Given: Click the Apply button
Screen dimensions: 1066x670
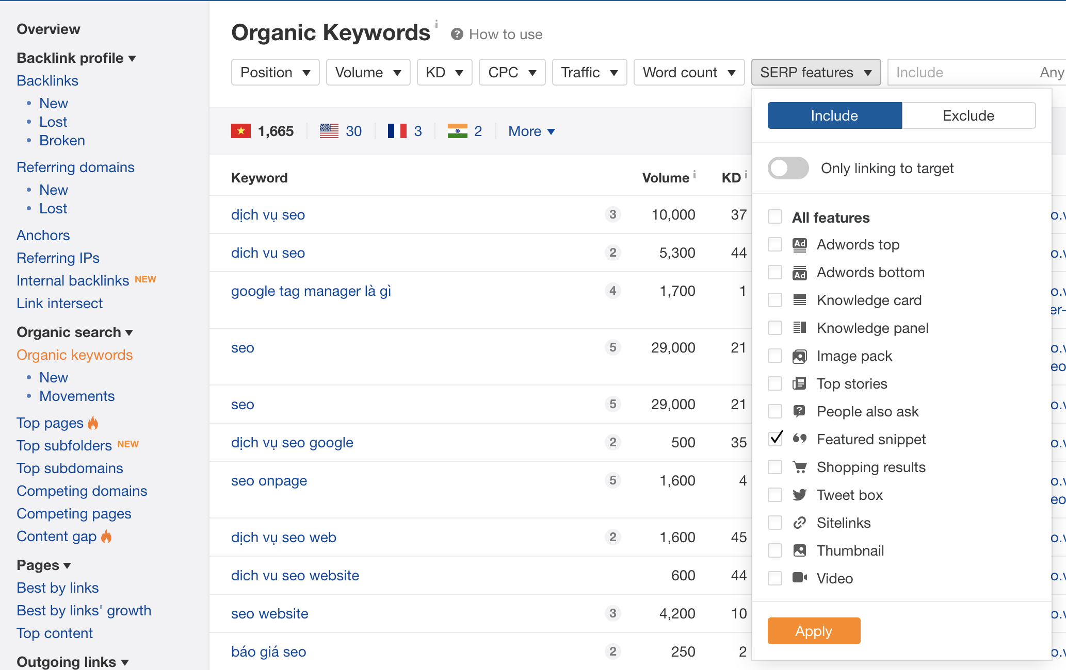Looking at the screenshot, I should (x=813, y=631).
